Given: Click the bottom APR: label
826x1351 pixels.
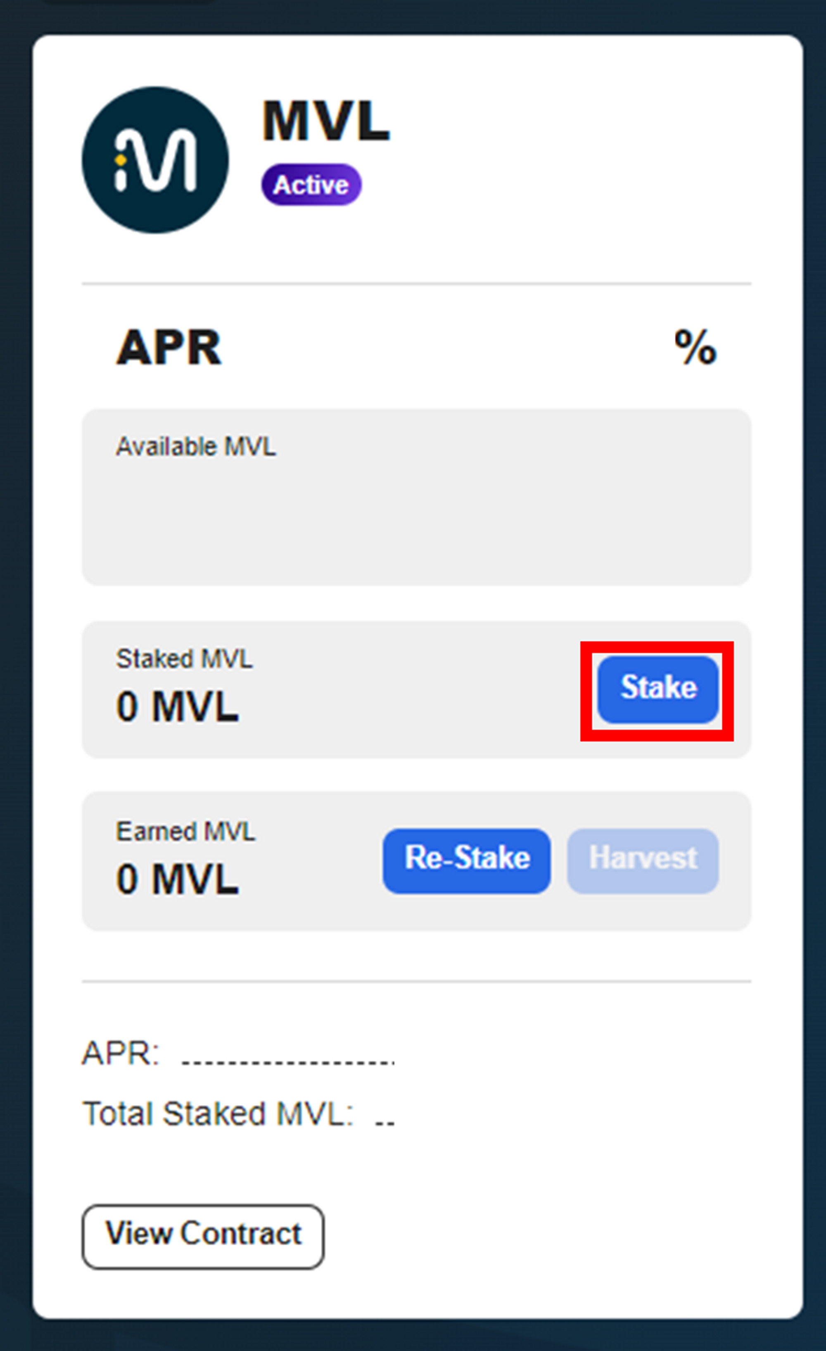Looking at the screenshot, I should tap(121, 1053).
